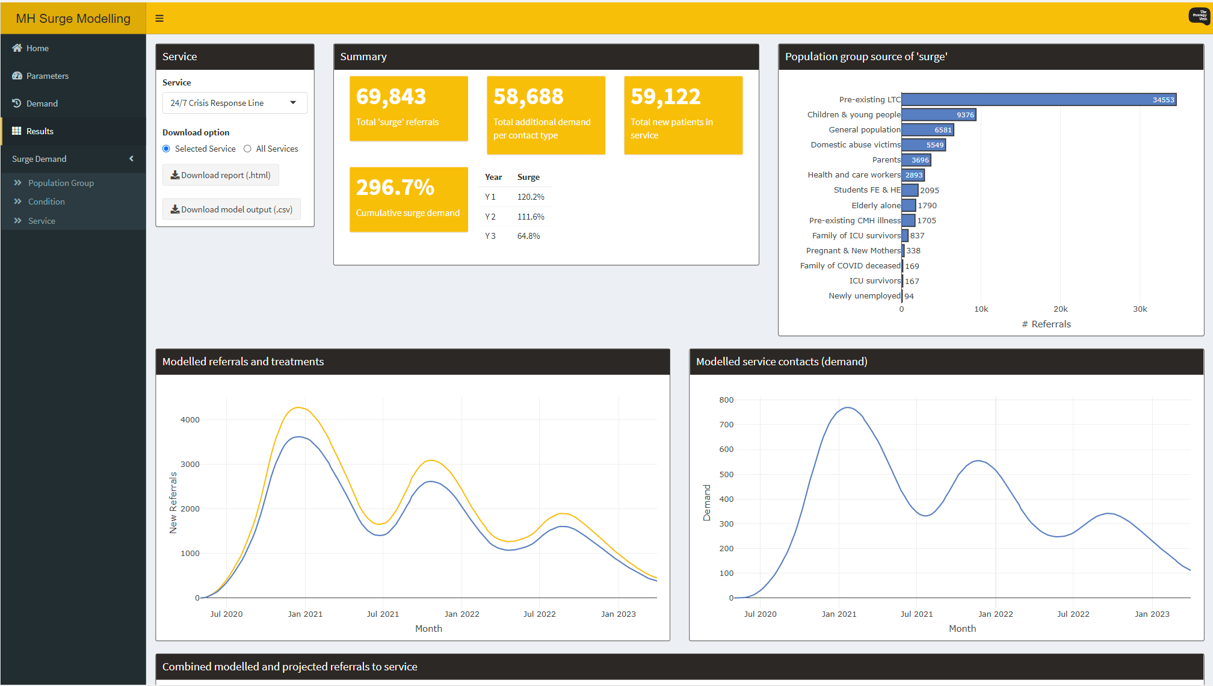This screenshot has width=1213, height=686.
Task: Collapse the Surge Demand menu chevron
Action: point(131,159)
